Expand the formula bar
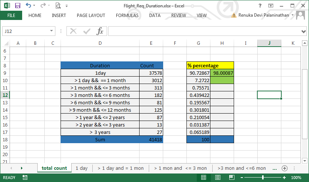The height and width of the screenshot is (182, 309). 304,31
